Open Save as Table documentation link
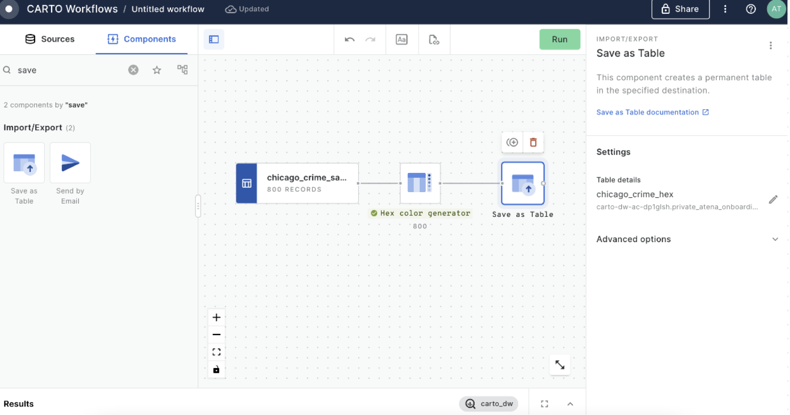 pyautogui.click(x=652, y=112)
